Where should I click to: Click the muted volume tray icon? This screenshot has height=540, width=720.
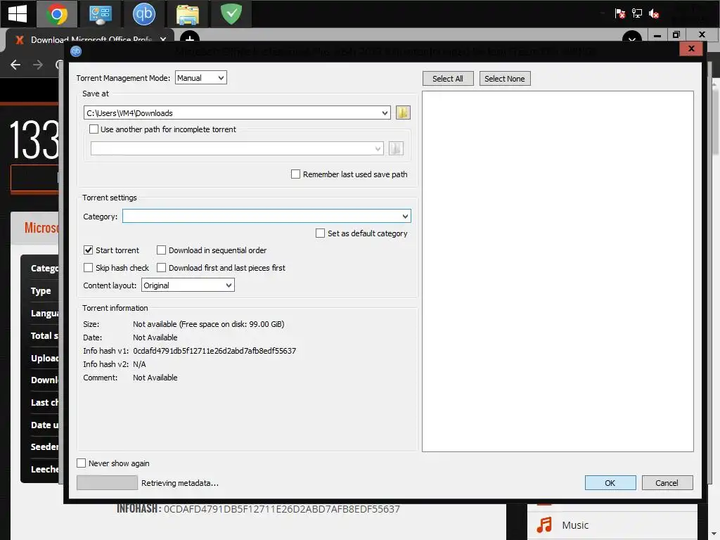pyautogui.click(x=654, y=14)
